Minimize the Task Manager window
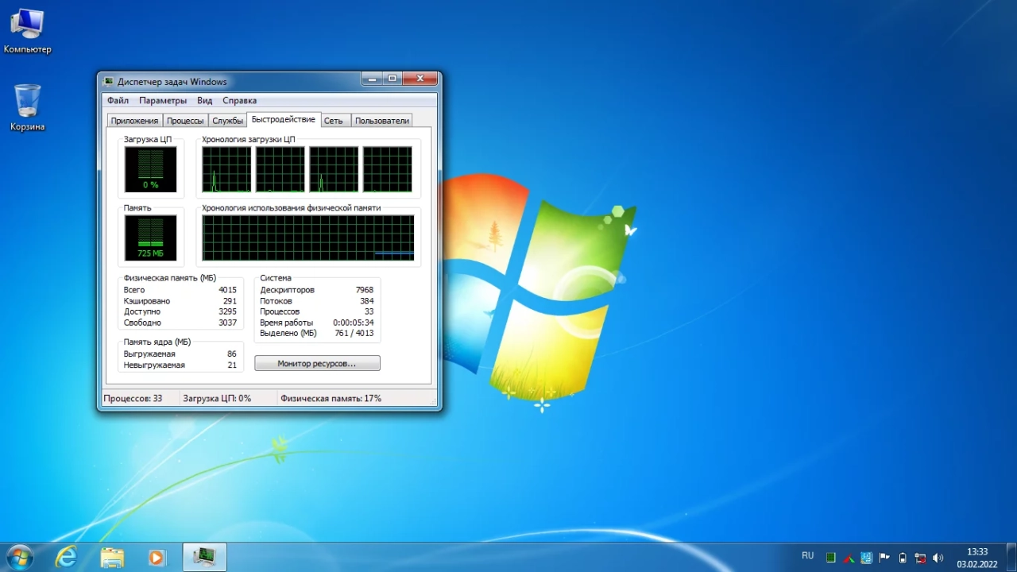Viewport: 1017px width, 572px height. (x=372, y=79)
